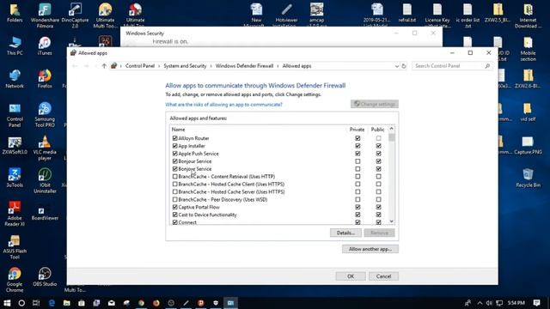Click the Search Control Panel field
Image resolution: width=550 pixels, height=309 pixels.
(x=452, y=66)
